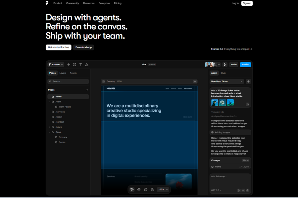The width and height of the screenshot is (298, 198).
Task: Click the revert arrow icon in the prompt card
Action: tap(247, 104)
